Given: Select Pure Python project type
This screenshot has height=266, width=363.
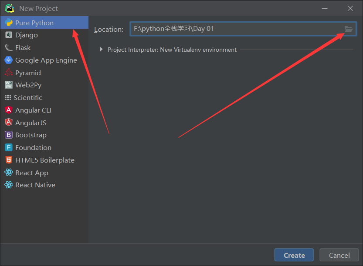Looking at the screenshot, I should pyautogui.click(x=44, y=23).
